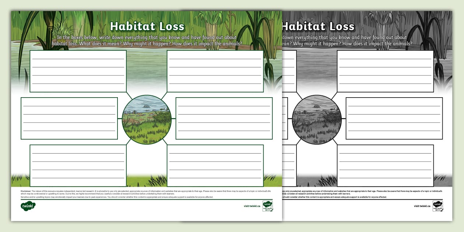Click the Habitat Loss title on the colour worksheet
This screenshot has height=232, width=464.
tap(147, 27)
